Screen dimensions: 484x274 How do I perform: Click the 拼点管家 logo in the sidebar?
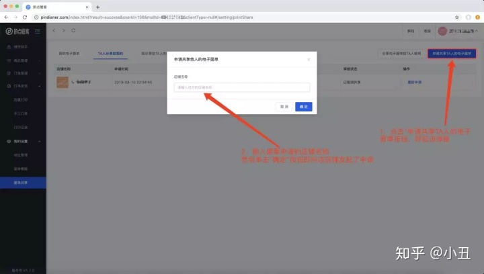pyautogui.click(x=17, y=31)
